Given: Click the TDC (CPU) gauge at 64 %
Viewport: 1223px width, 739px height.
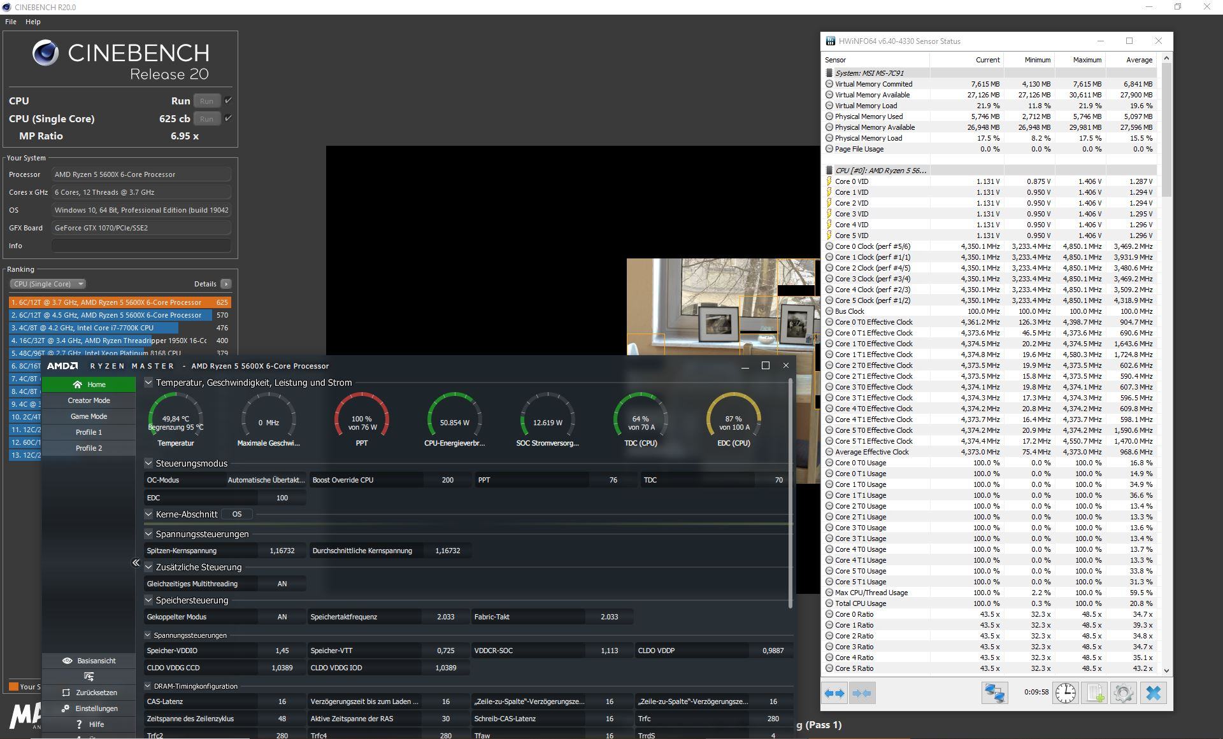Looking at the screenshot, I should [640, 419].
